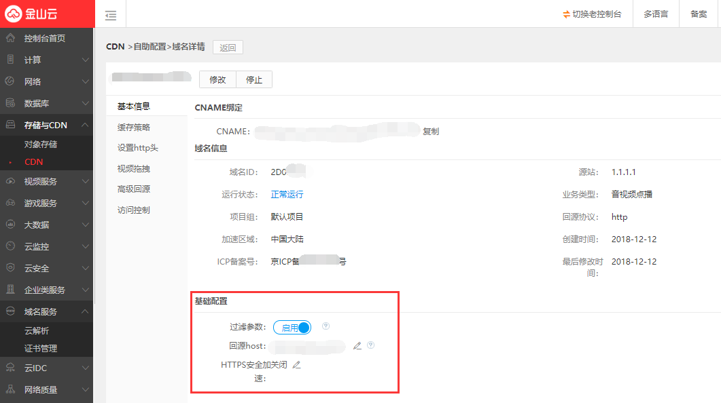Viewport: 721px width, 403px height.
Task: Copy the CNAME with 复制
Action: 431,131
